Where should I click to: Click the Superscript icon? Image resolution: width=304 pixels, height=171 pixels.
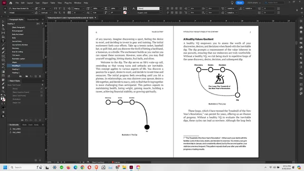pos(60,9)
